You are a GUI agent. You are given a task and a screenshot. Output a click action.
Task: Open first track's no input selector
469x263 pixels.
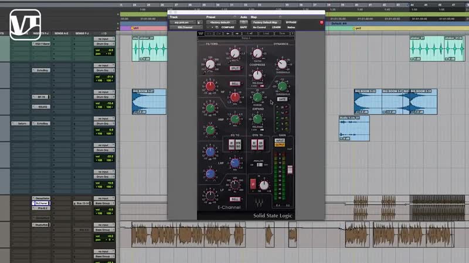(104, 39)
